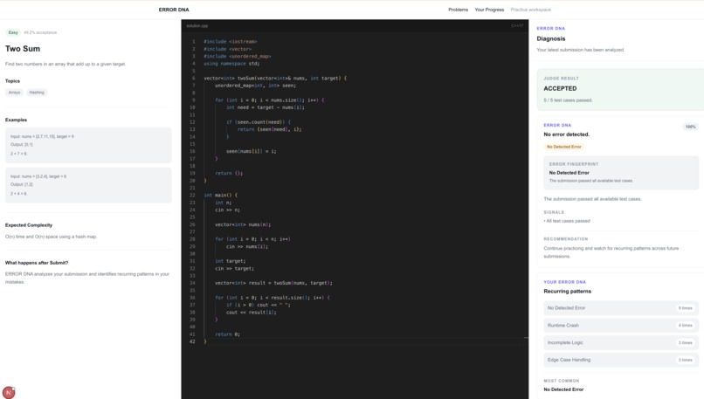Click '4 times' count badge

tap(685, 326)
